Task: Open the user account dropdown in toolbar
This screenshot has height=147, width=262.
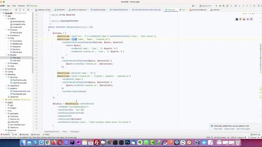Action: coord(194,6)
